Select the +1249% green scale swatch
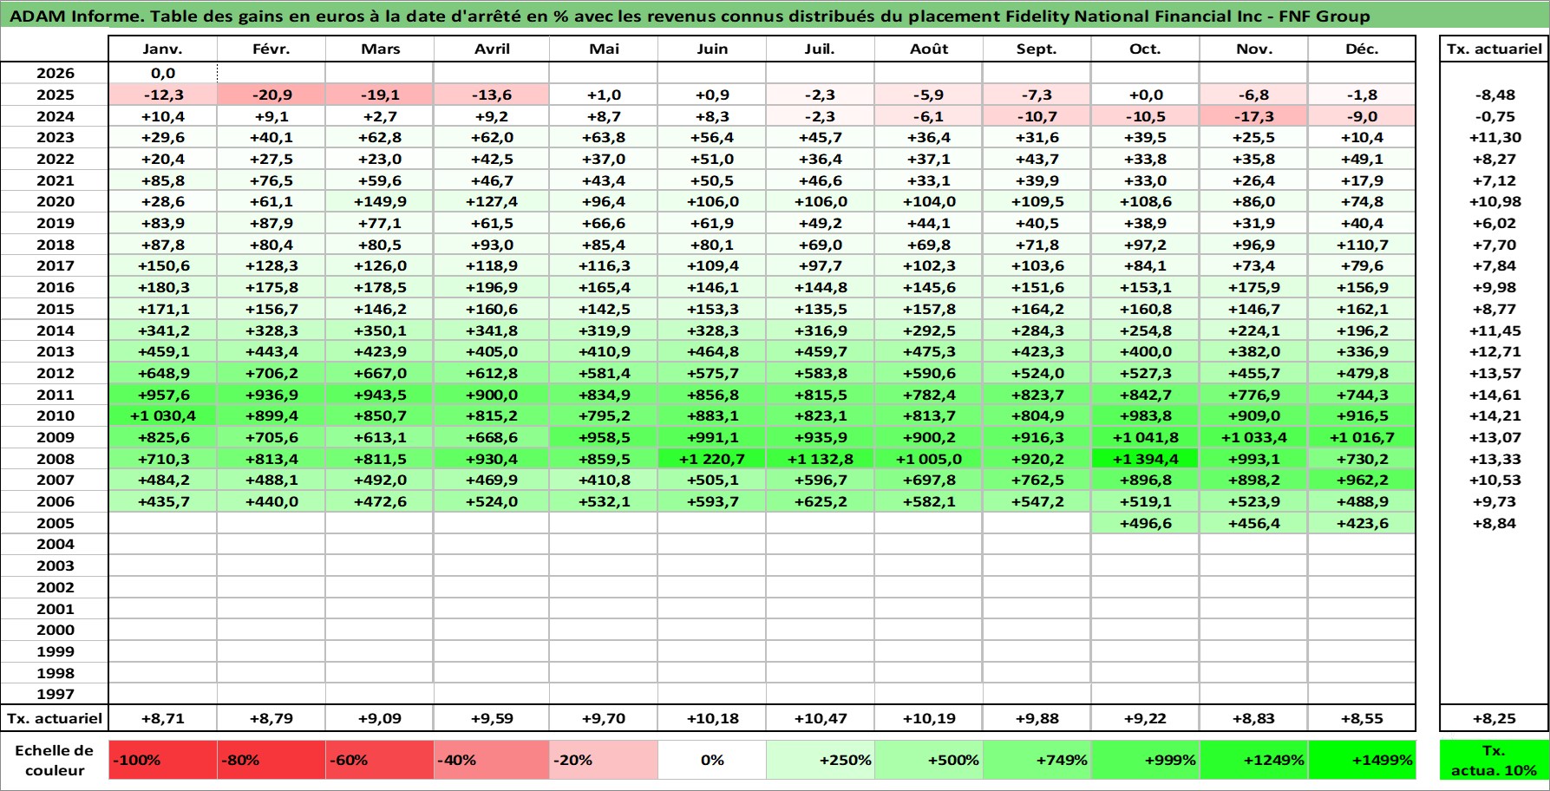The height and width of the screenshot is (791, 1550). click(x=1254, y=760)
